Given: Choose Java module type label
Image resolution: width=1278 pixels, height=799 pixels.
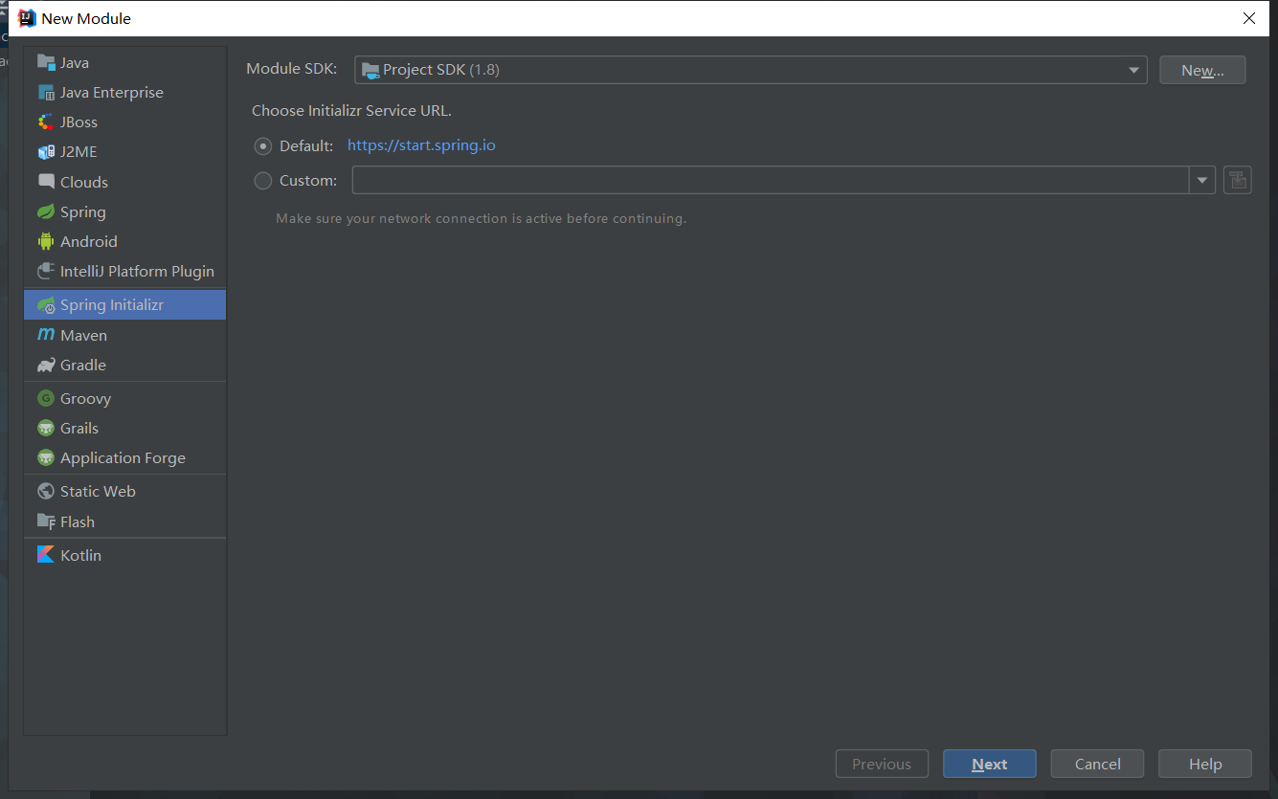Looking at the screenshot, I should coord(75,63).
